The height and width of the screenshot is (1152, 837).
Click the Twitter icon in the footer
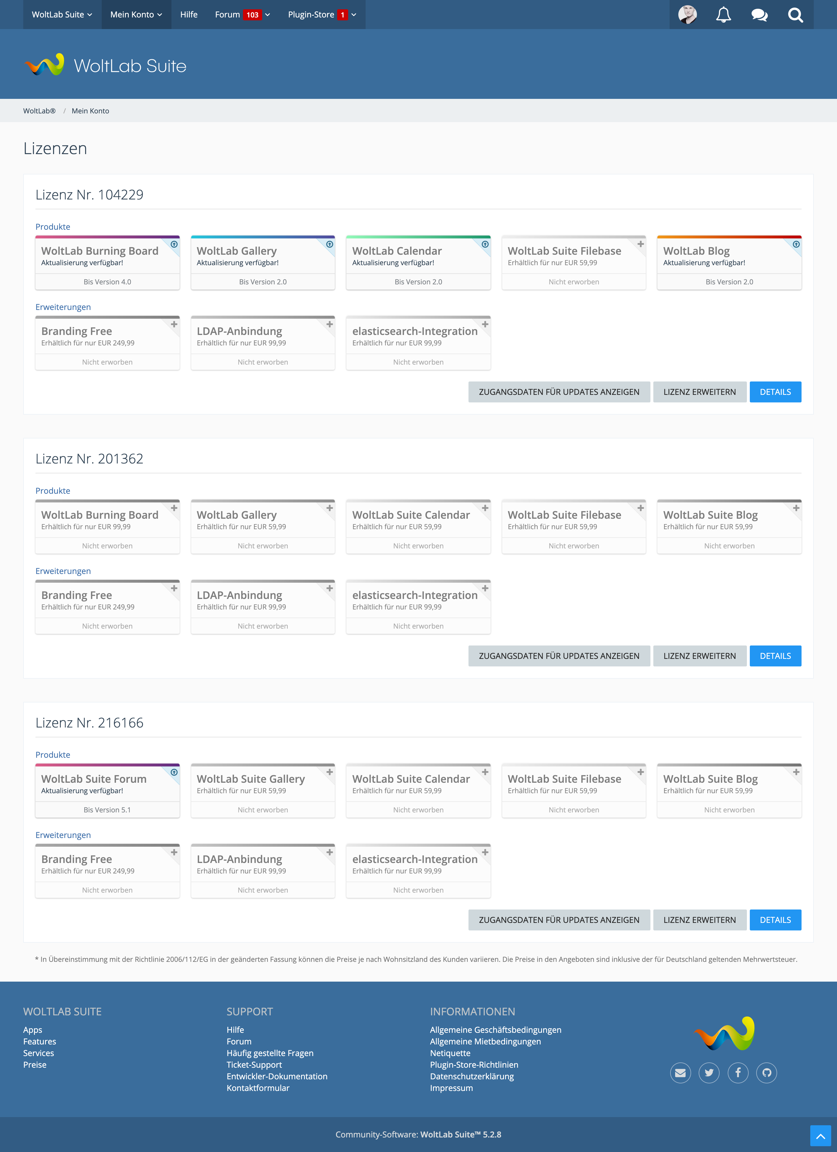[x=709, y=1073]
